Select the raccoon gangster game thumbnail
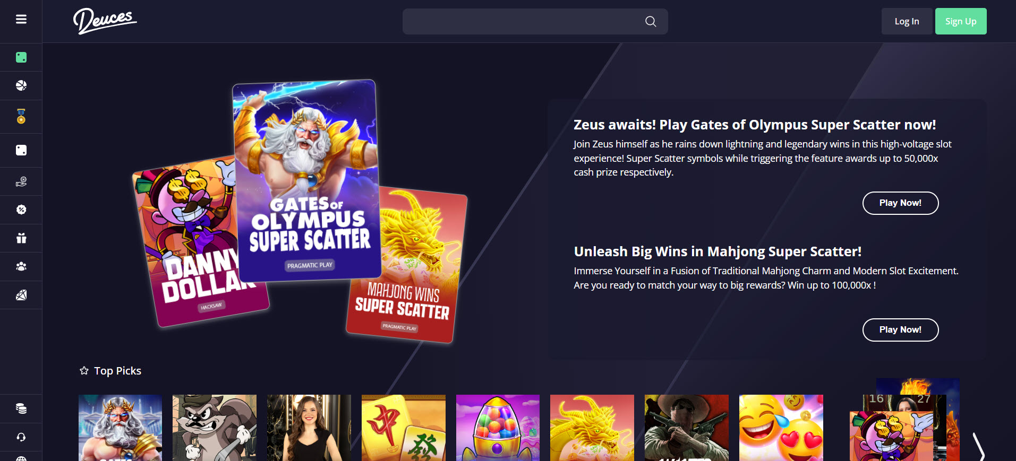Viewport: 1016px width, 461px height. [215, 428]
